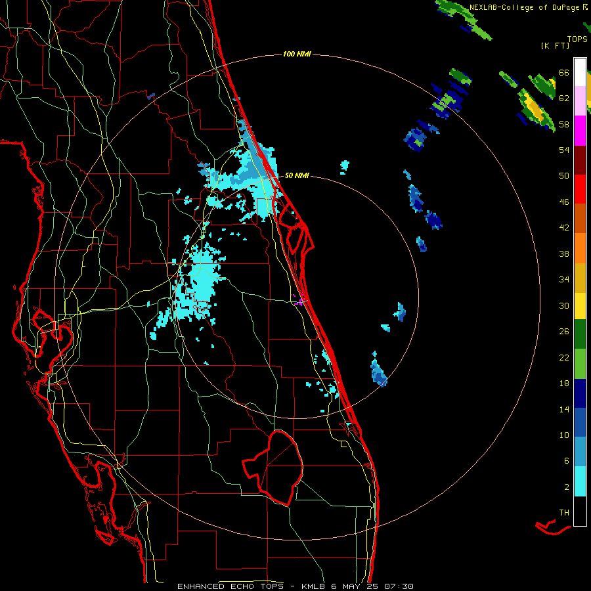The height and width of the screenshot is (591, 591).
Task: Click the magenta radar site marker on coast
Action: click(x=298, y=300)
